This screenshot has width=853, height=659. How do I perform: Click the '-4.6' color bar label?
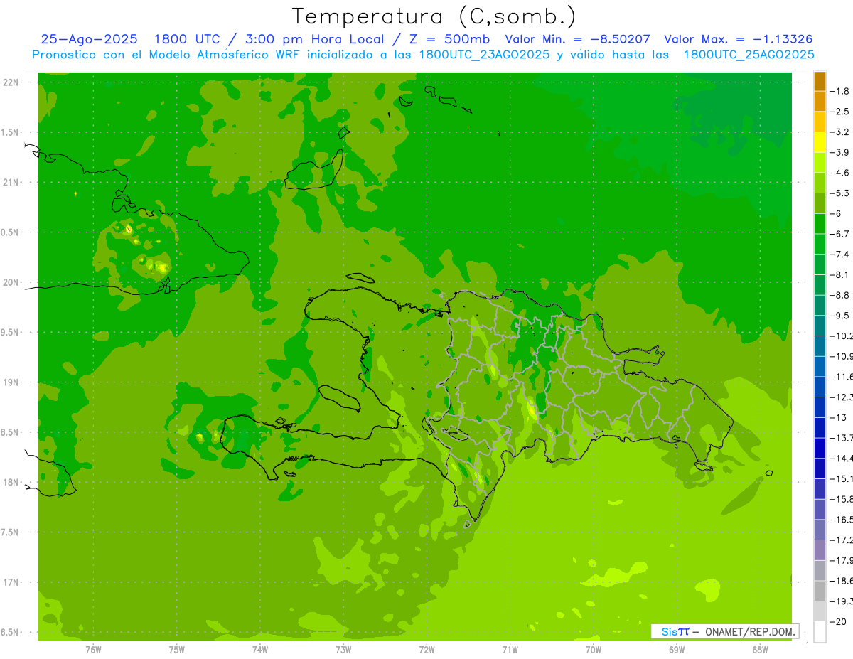click(x=840, y=173)
